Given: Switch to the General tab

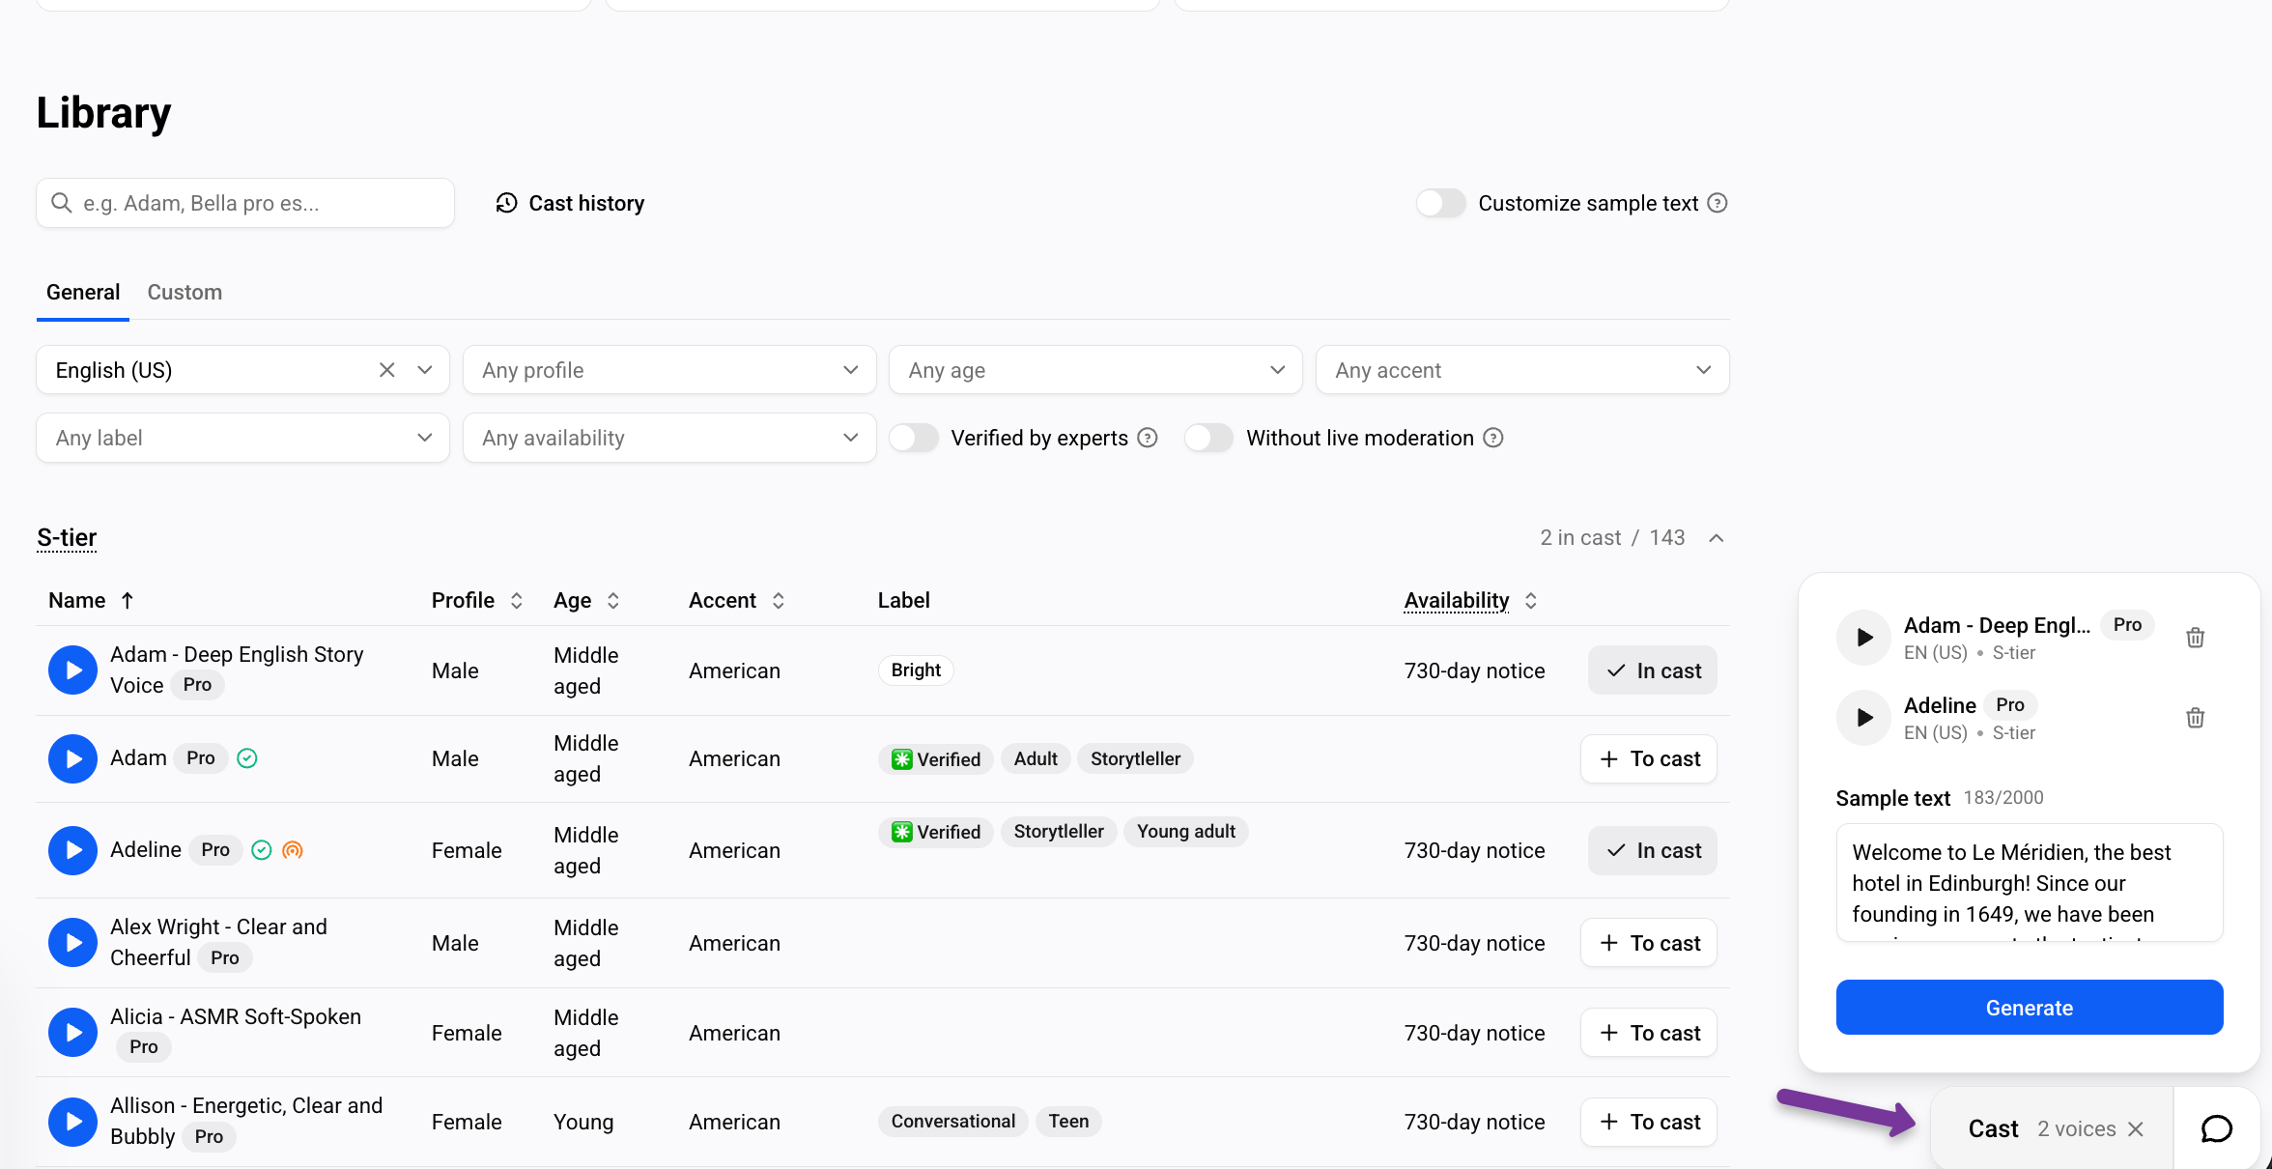Looking at the screenshot, I should (83, 292).
